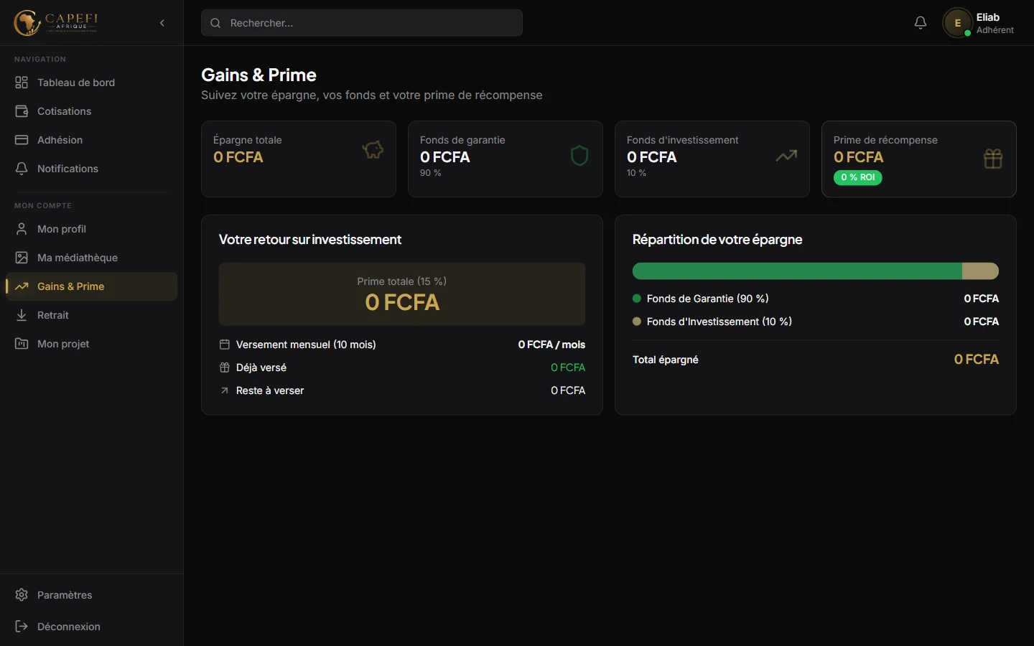Click the magnifier icon in search bar
This screenshot has height=646, width=1034.
215,23
